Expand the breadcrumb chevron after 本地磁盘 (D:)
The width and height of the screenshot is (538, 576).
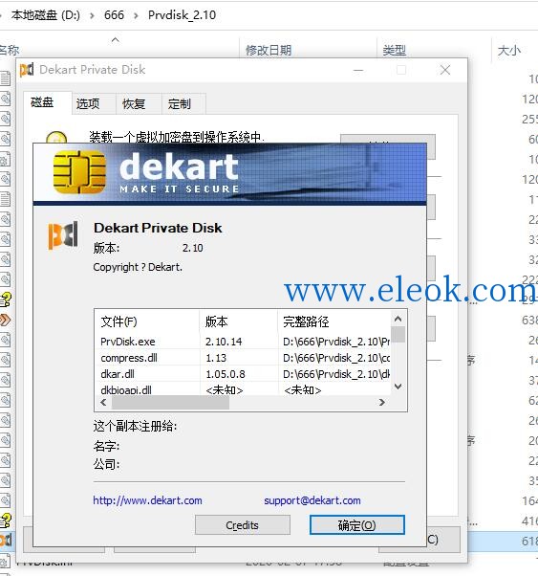click(92, 16)
